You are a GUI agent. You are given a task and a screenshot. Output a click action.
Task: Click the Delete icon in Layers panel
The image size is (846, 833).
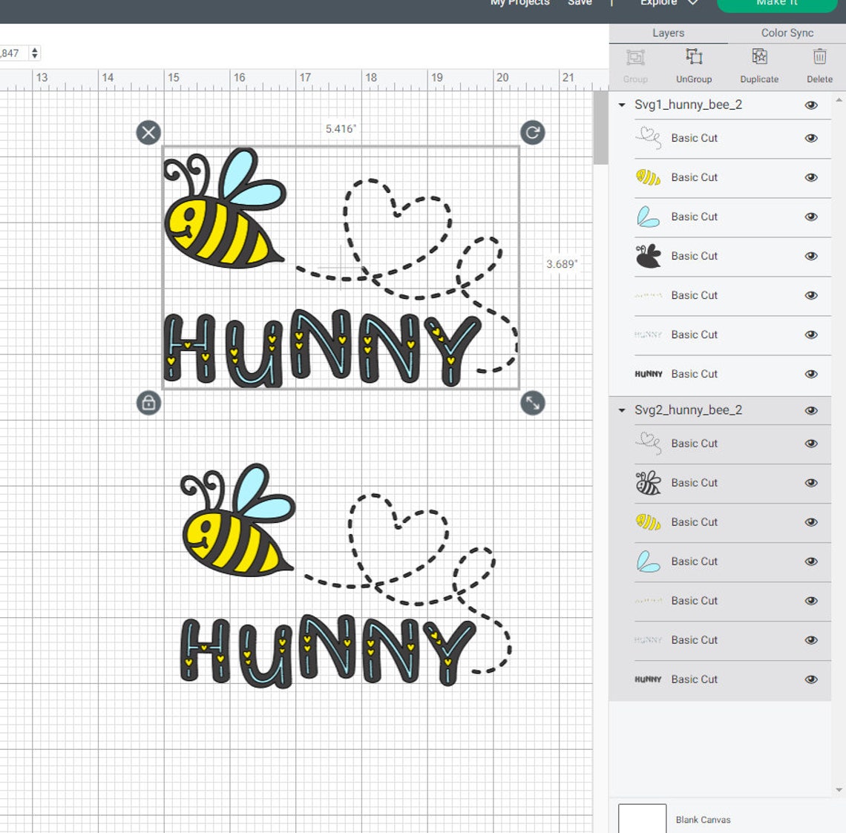[x=819, y=65]
